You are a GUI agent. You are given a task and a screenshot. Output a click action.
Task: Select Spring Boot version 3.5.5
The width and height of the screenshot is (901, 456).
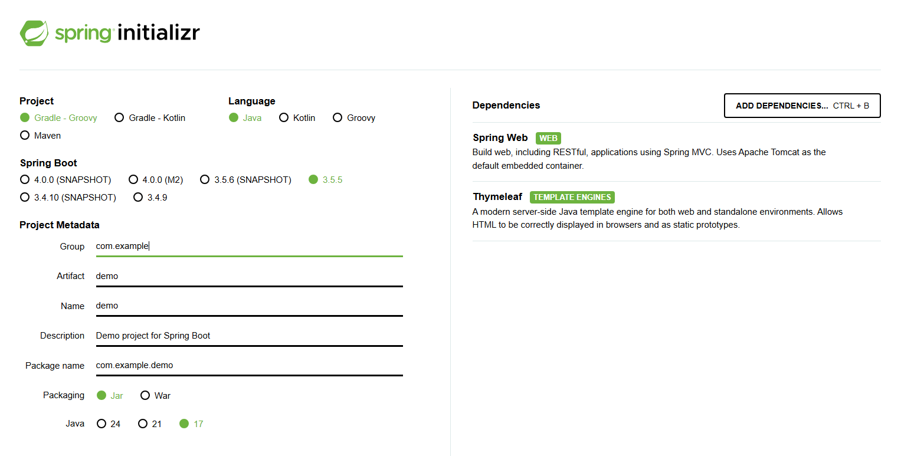[x=326, y=180]
